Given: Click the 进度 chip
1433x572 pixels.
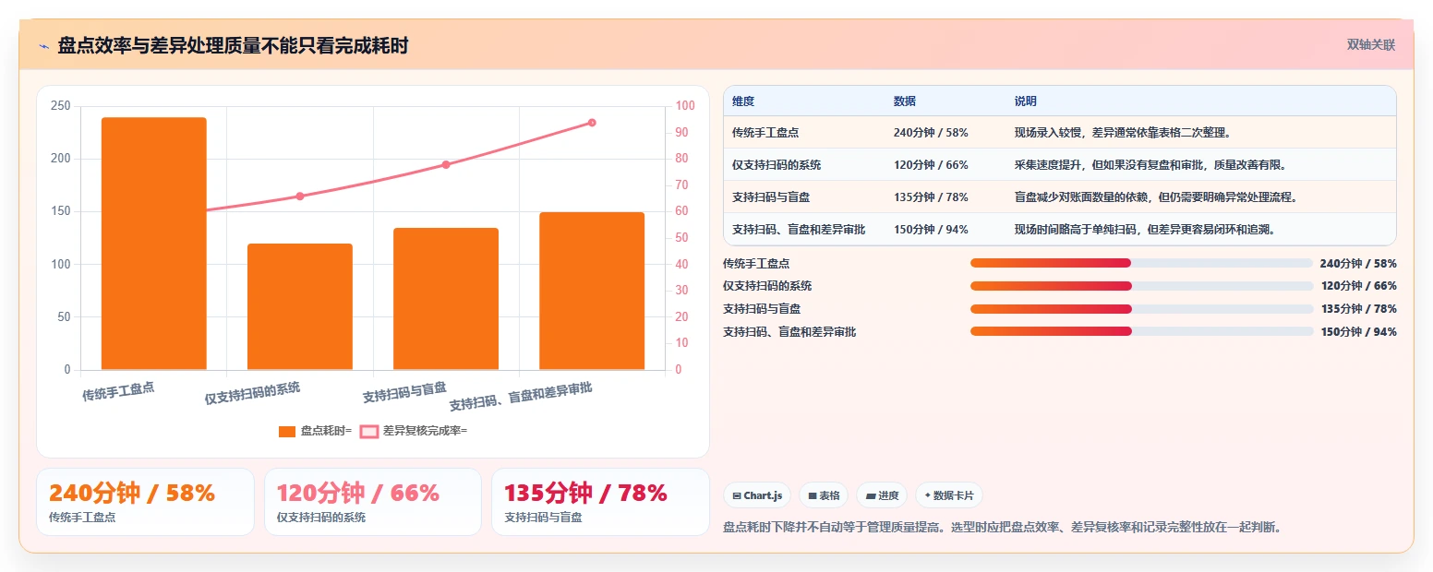Looking at the screenshot, I should 882,495.
